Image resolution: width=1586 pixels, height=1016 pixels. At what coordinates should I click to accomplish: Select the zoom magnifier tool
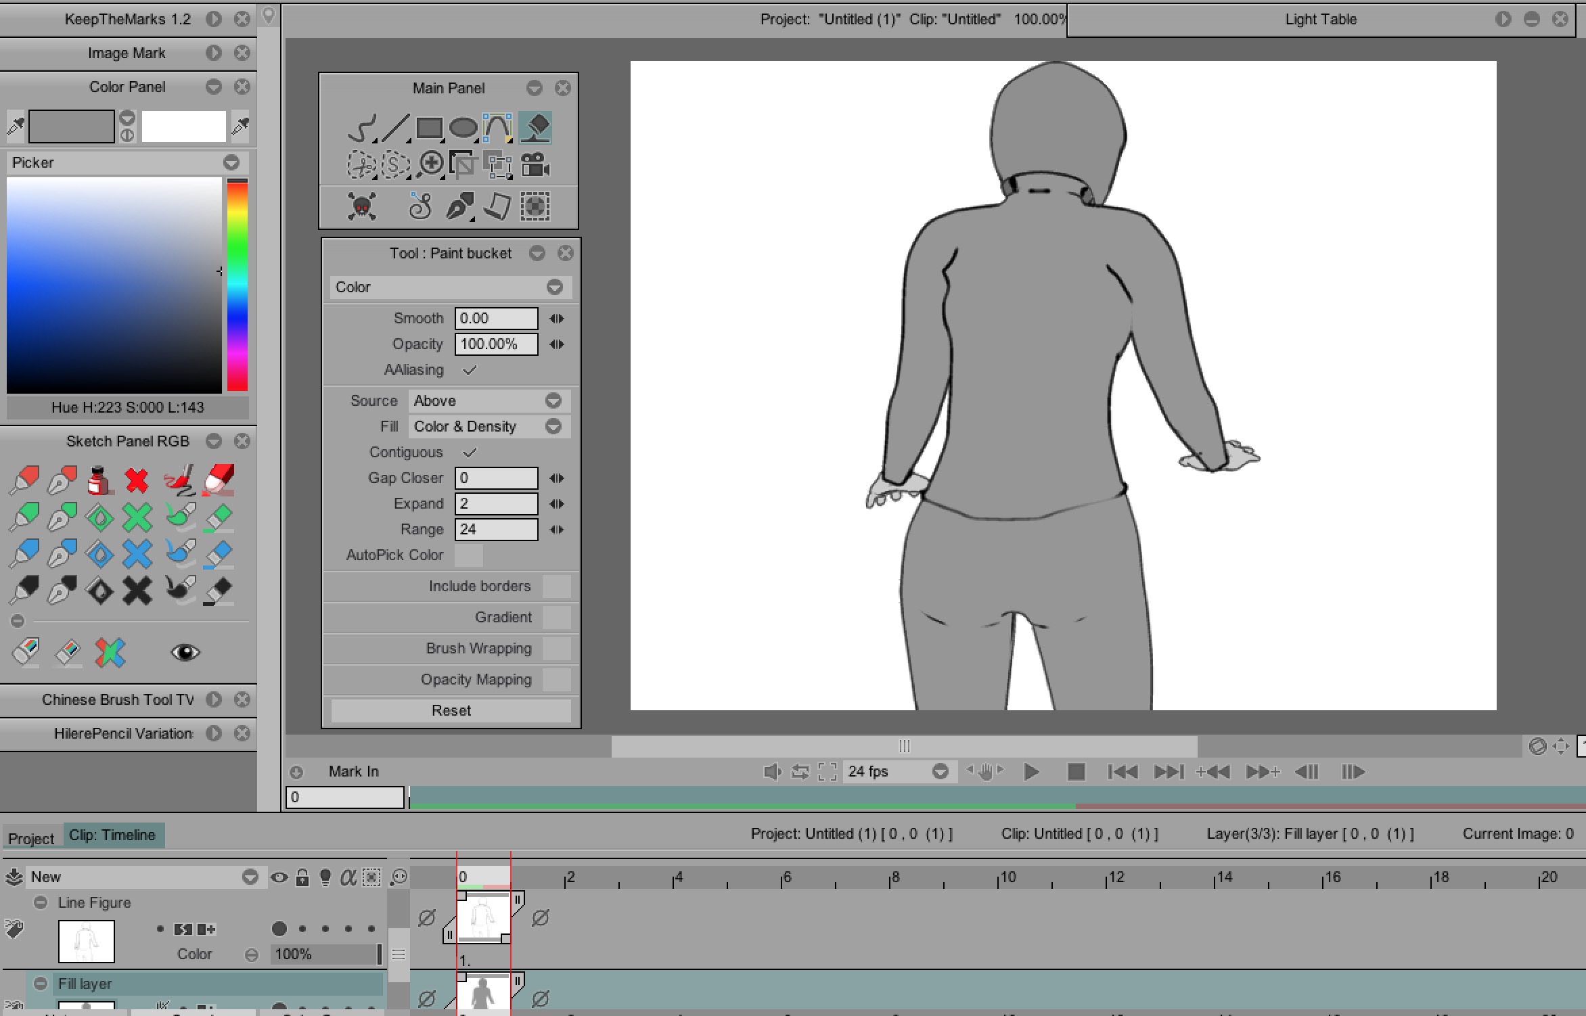pyautogui.click(x=430, y=164)
